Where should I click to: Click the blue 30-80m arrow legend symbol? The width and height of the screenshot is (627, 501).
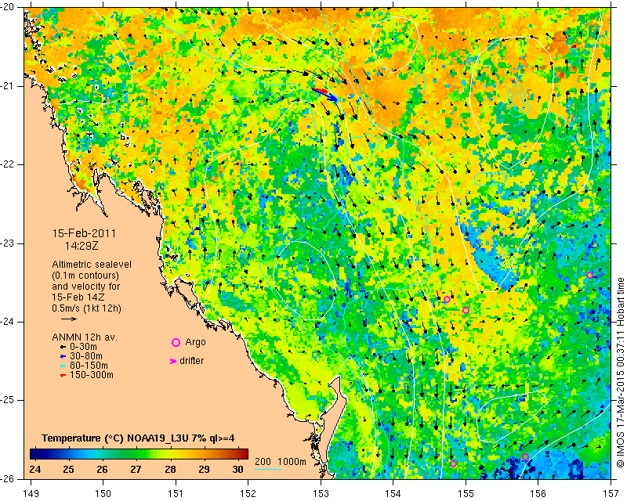click(63, 356)
